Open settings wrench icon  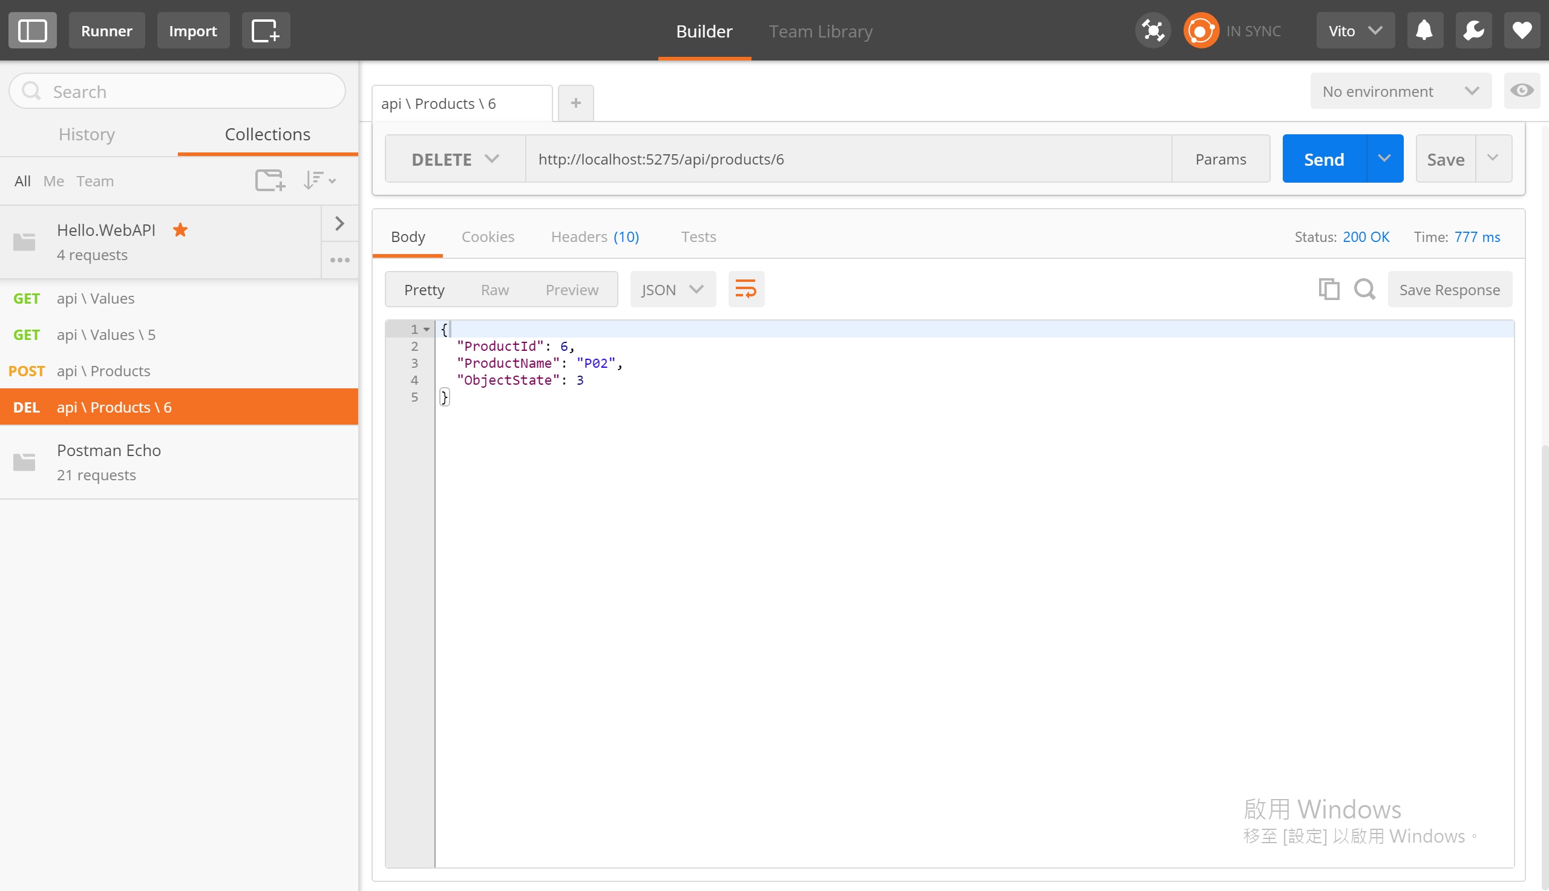[x=1474, y=31]
